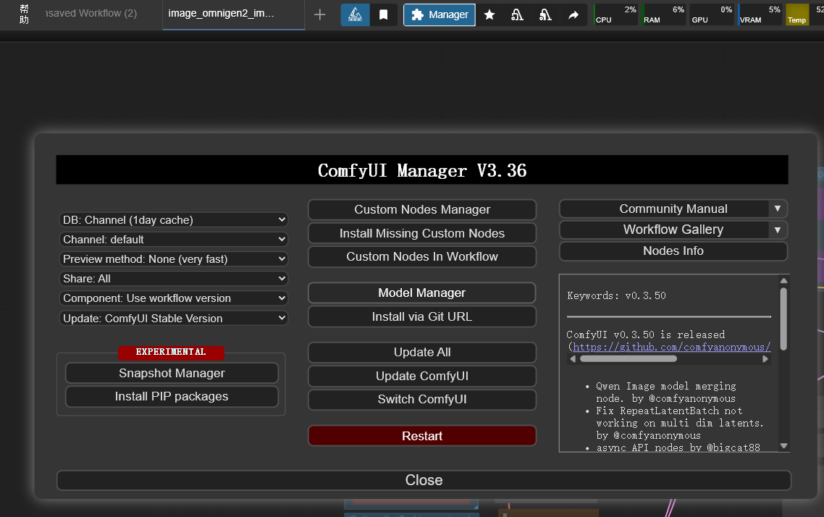Expand the Update: ComfyUI Stable Version dropdown
This screenshot has height=517, width=824.
point(174,318)
